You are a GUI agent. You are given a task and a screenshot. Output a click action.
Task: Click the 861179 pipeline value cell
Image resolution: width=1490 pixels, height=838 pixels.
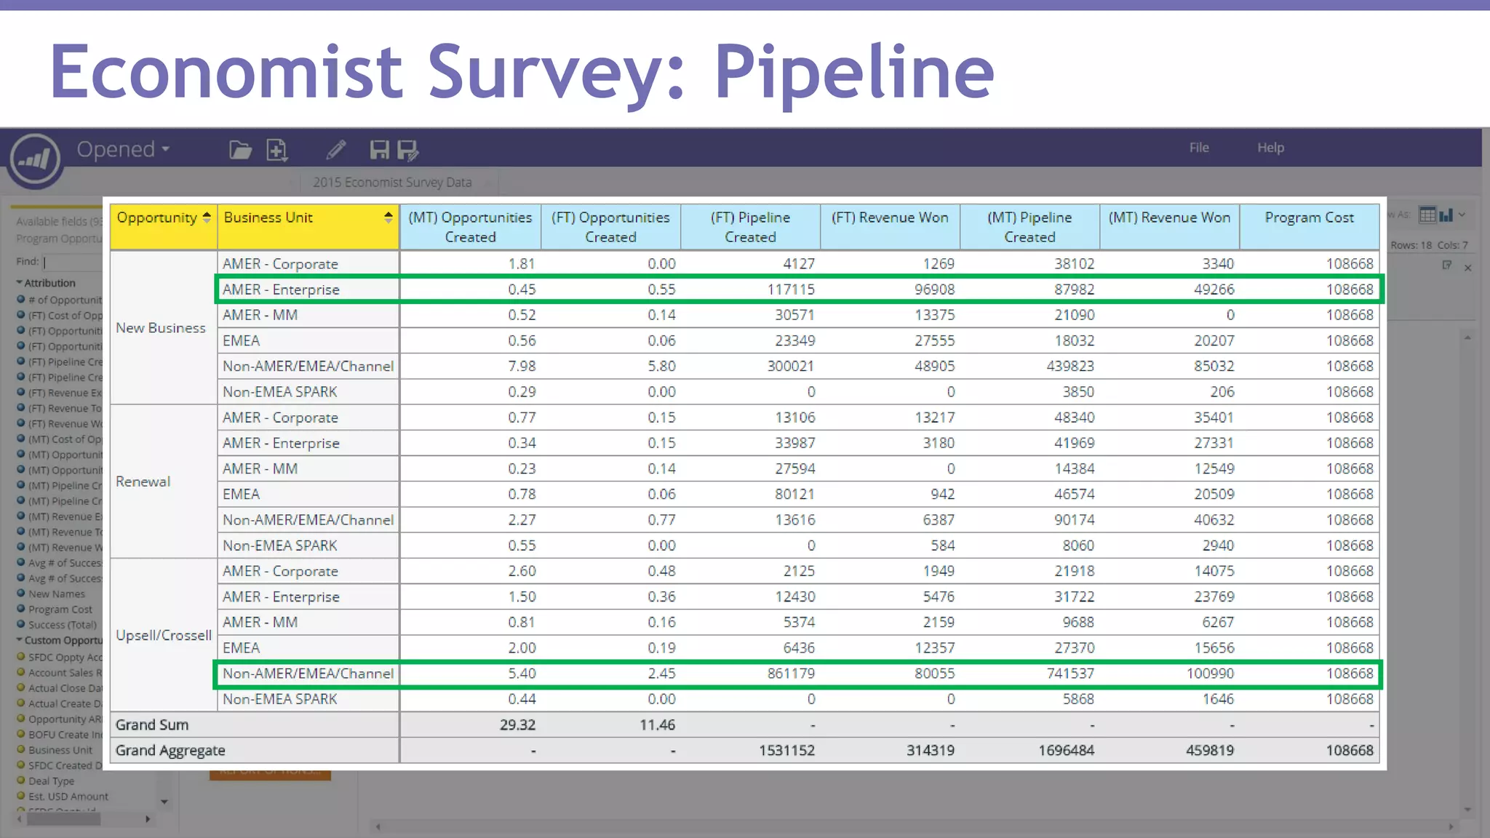[750, 674]
